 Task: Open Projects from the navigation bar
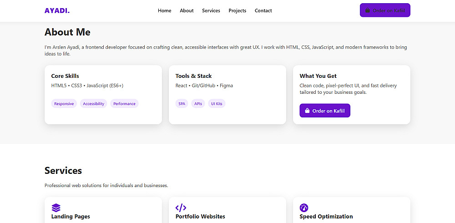(x=238, y=10)
